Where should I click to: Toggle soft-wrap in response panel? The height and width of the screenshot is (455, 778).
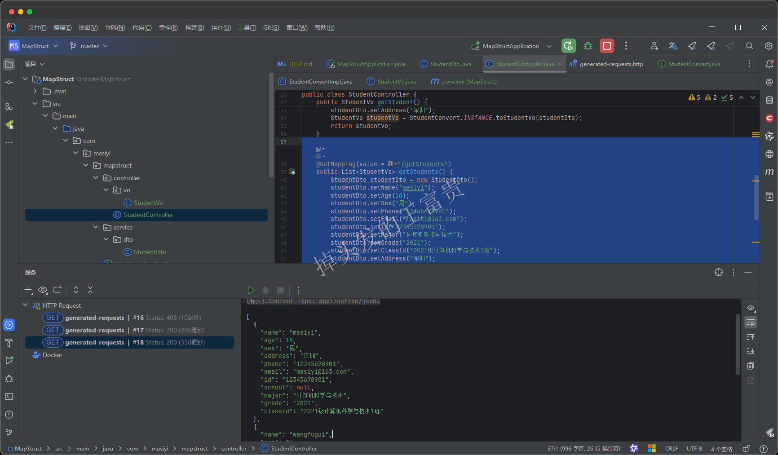[x=751, y=322]
